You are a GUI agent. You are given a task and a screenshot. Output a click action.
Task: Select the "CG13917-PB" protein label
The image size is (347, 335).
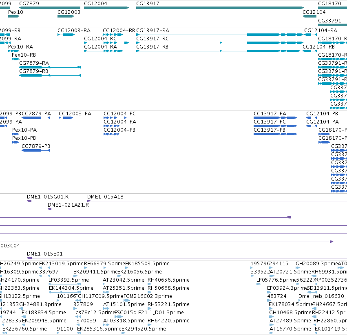click(x=270, y=130)
